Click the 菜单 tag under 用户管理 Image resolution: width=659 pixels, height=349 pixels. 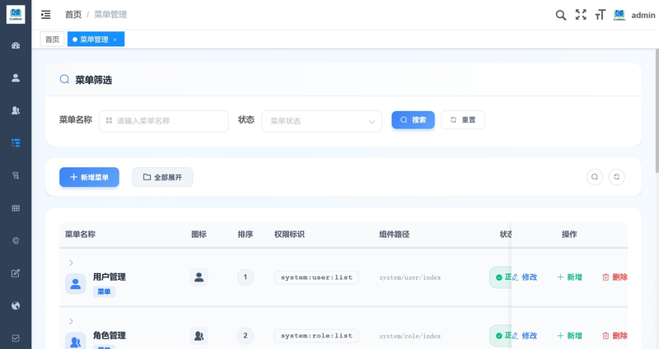click(x=104, y=291)
